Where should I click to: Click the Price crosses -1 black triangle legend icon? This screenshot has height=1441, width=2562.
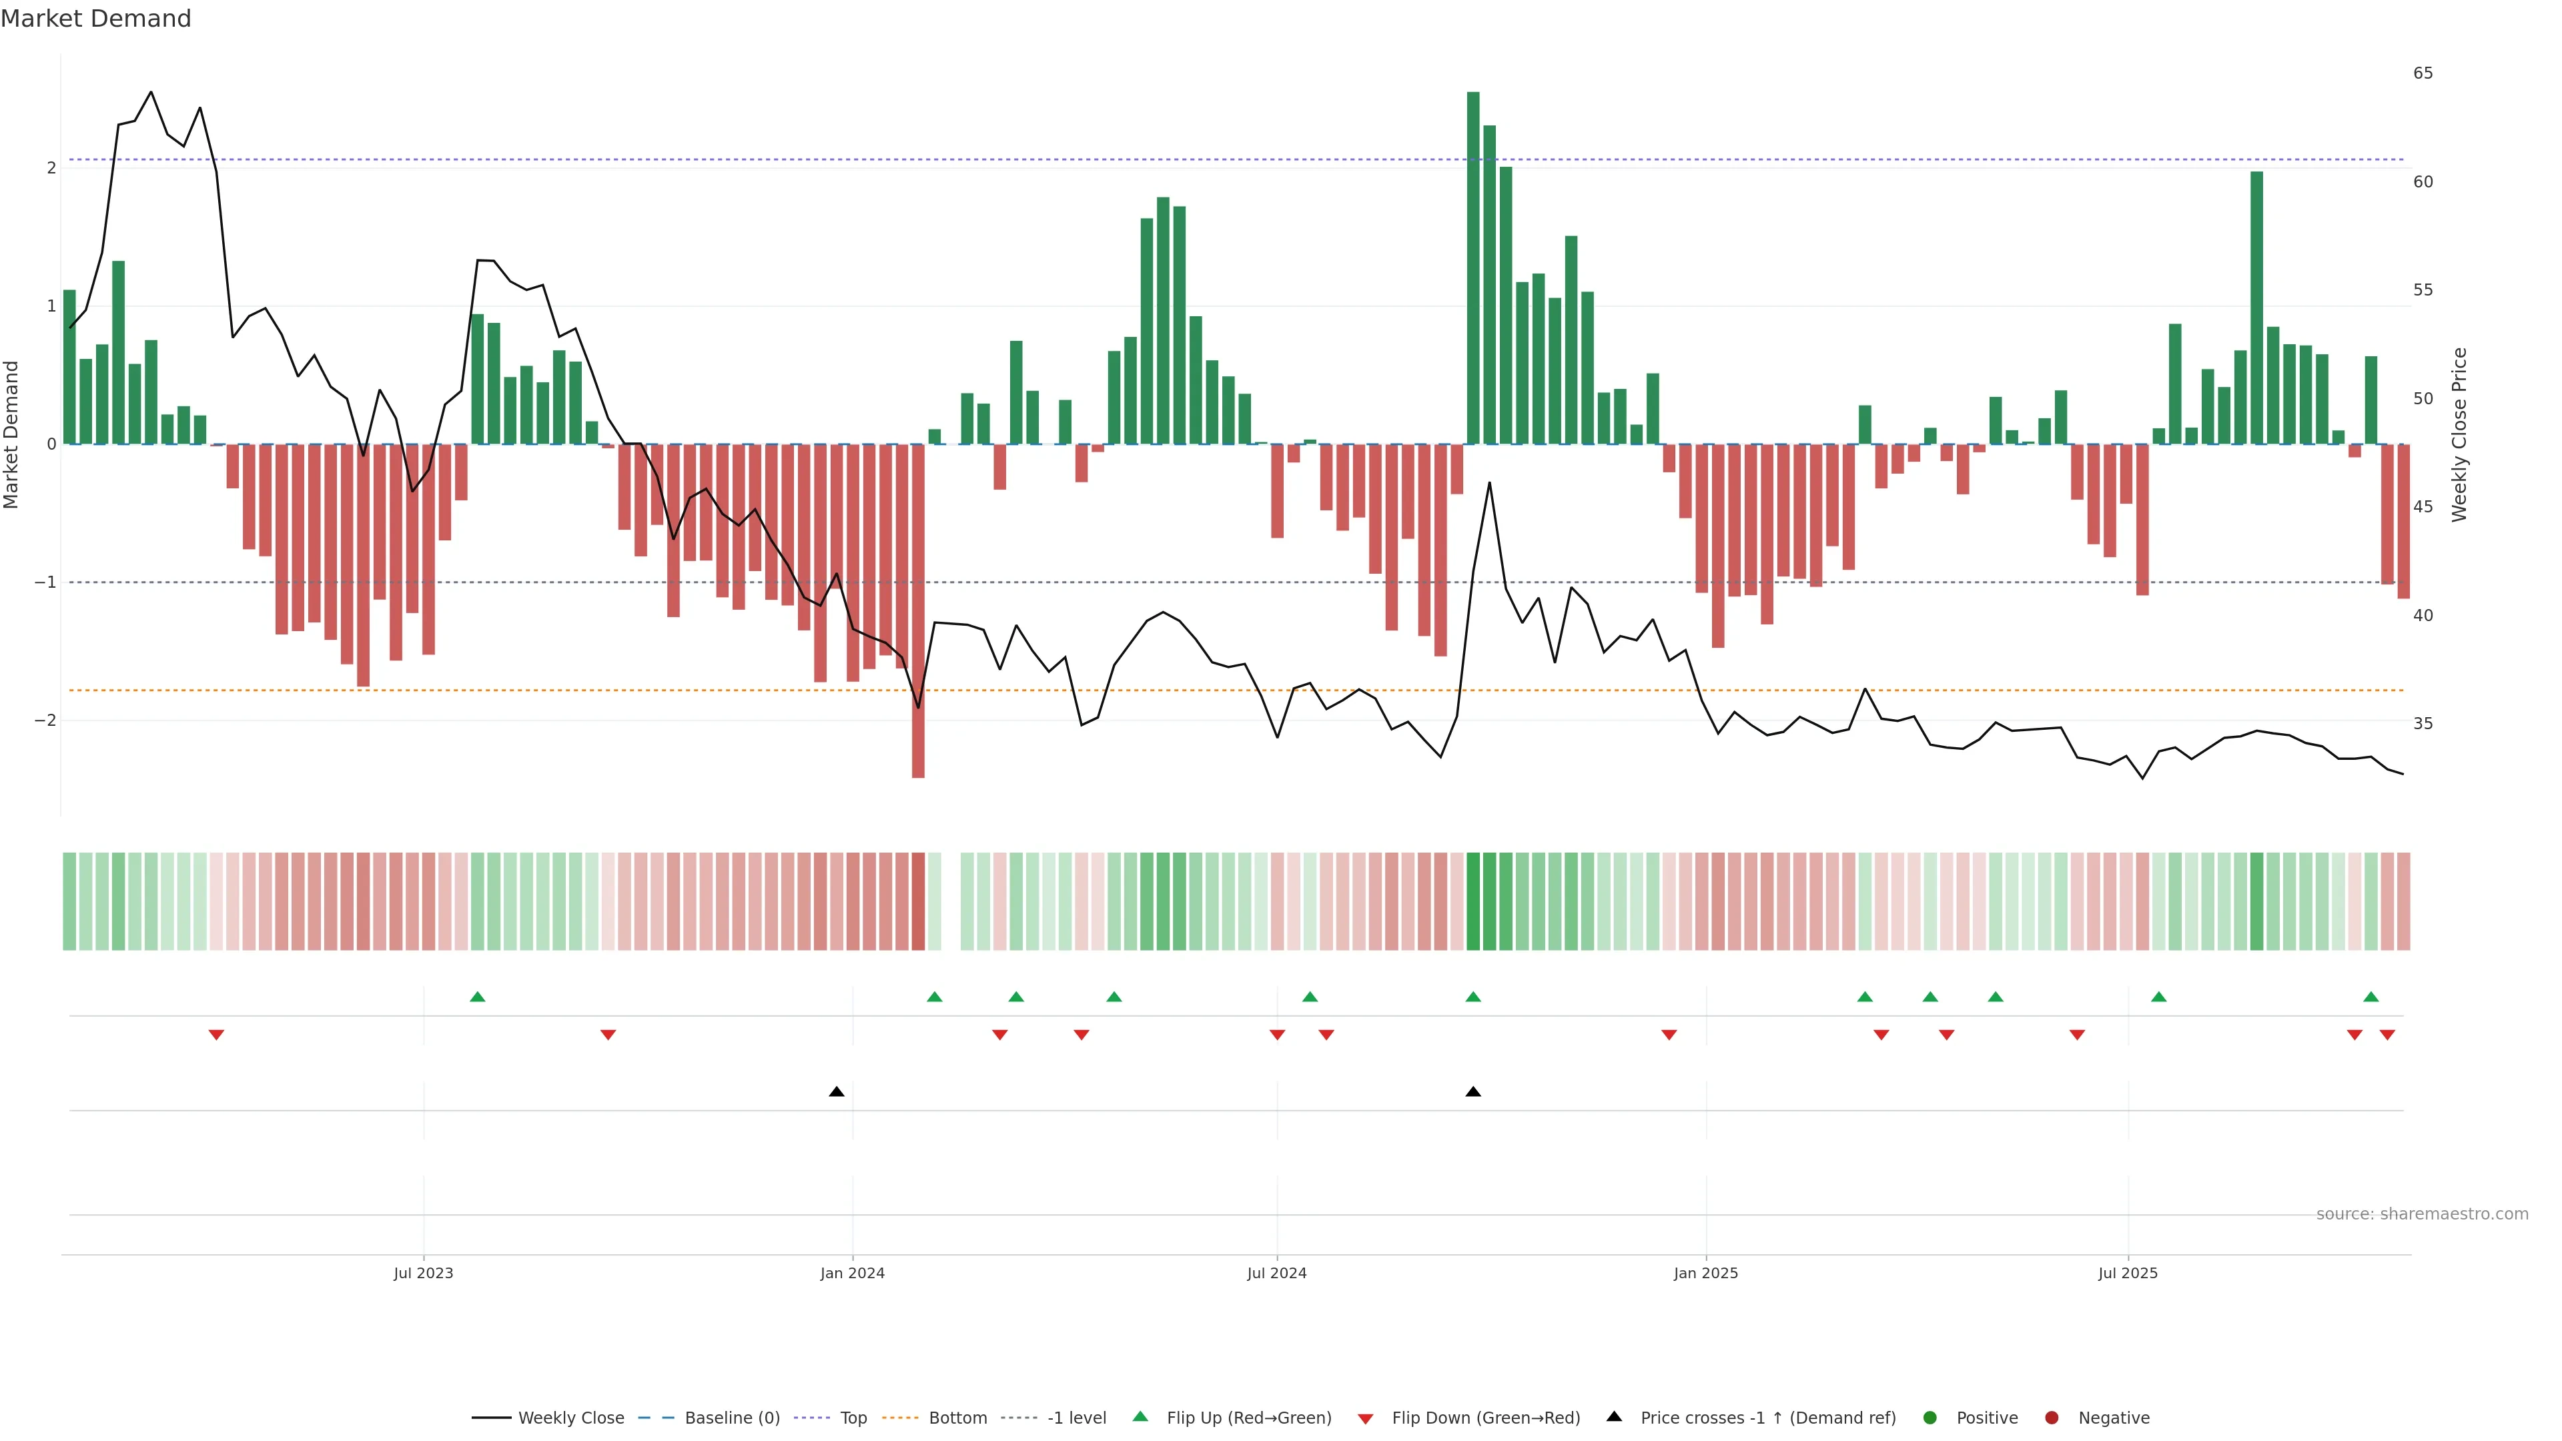click(x=1614, y=1417)
